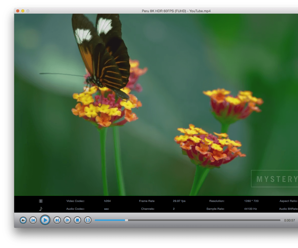Minimize the player window

22,11
